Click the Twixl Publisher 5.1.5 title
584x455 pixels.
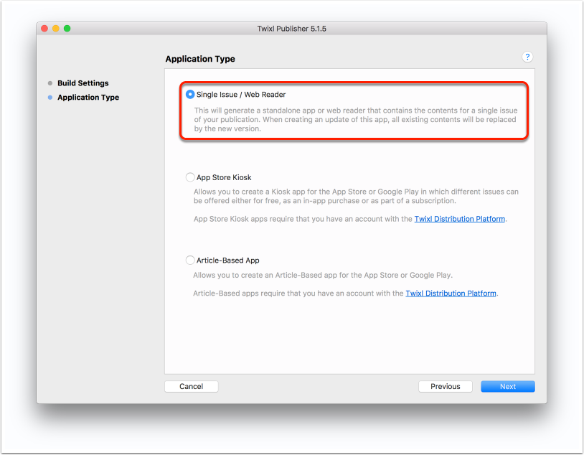click(291, 29)
